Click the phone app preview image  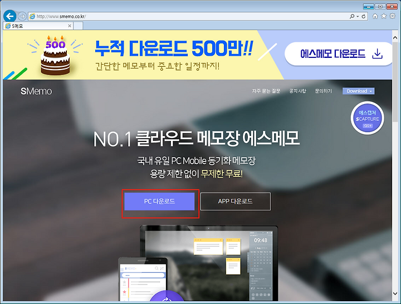[143, 279]
